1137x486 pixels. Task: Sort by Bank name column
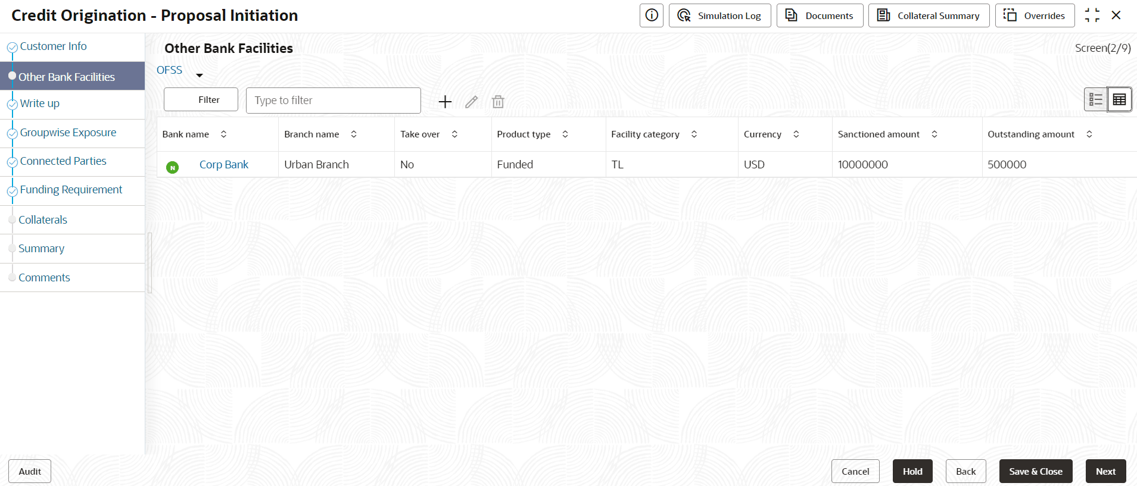(223, 134)
